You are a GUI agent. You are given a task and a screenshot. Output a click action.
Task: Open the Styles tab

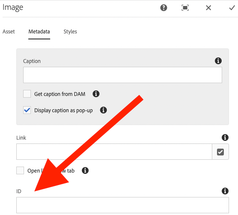pos(70,32)
